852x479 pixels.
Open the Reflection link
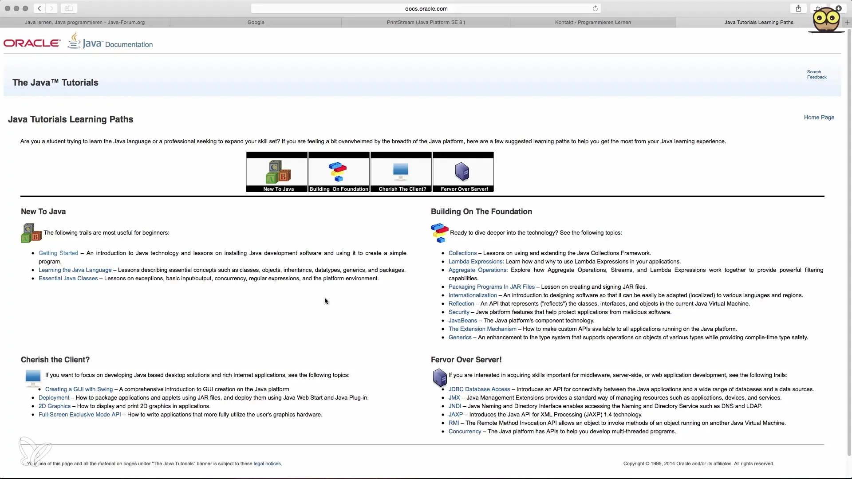pos(461,304)
